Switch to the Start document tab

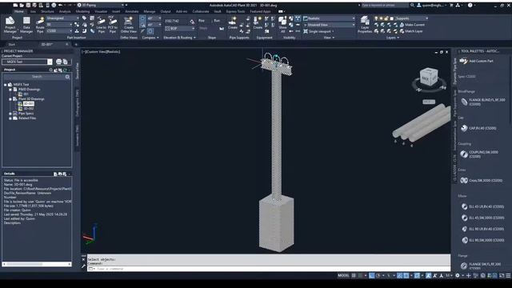[x=12, y=45]
